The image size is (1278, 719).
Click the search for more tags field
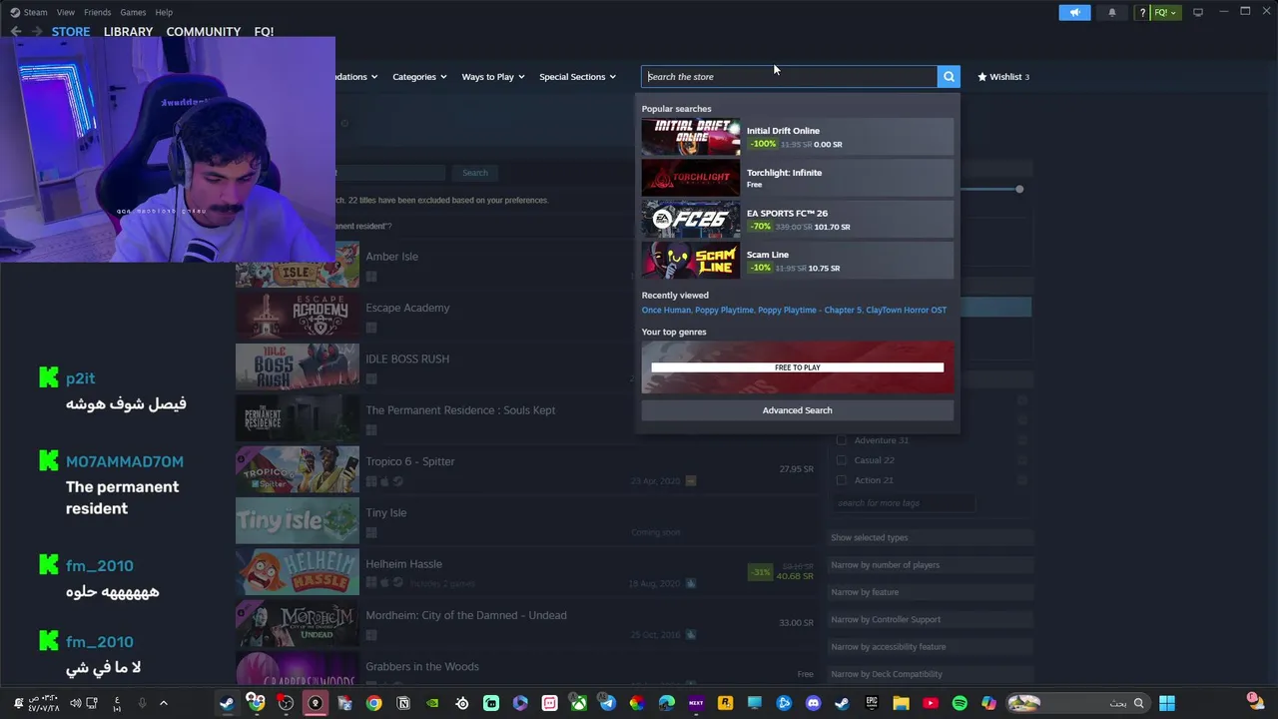[x=904, y=503]
